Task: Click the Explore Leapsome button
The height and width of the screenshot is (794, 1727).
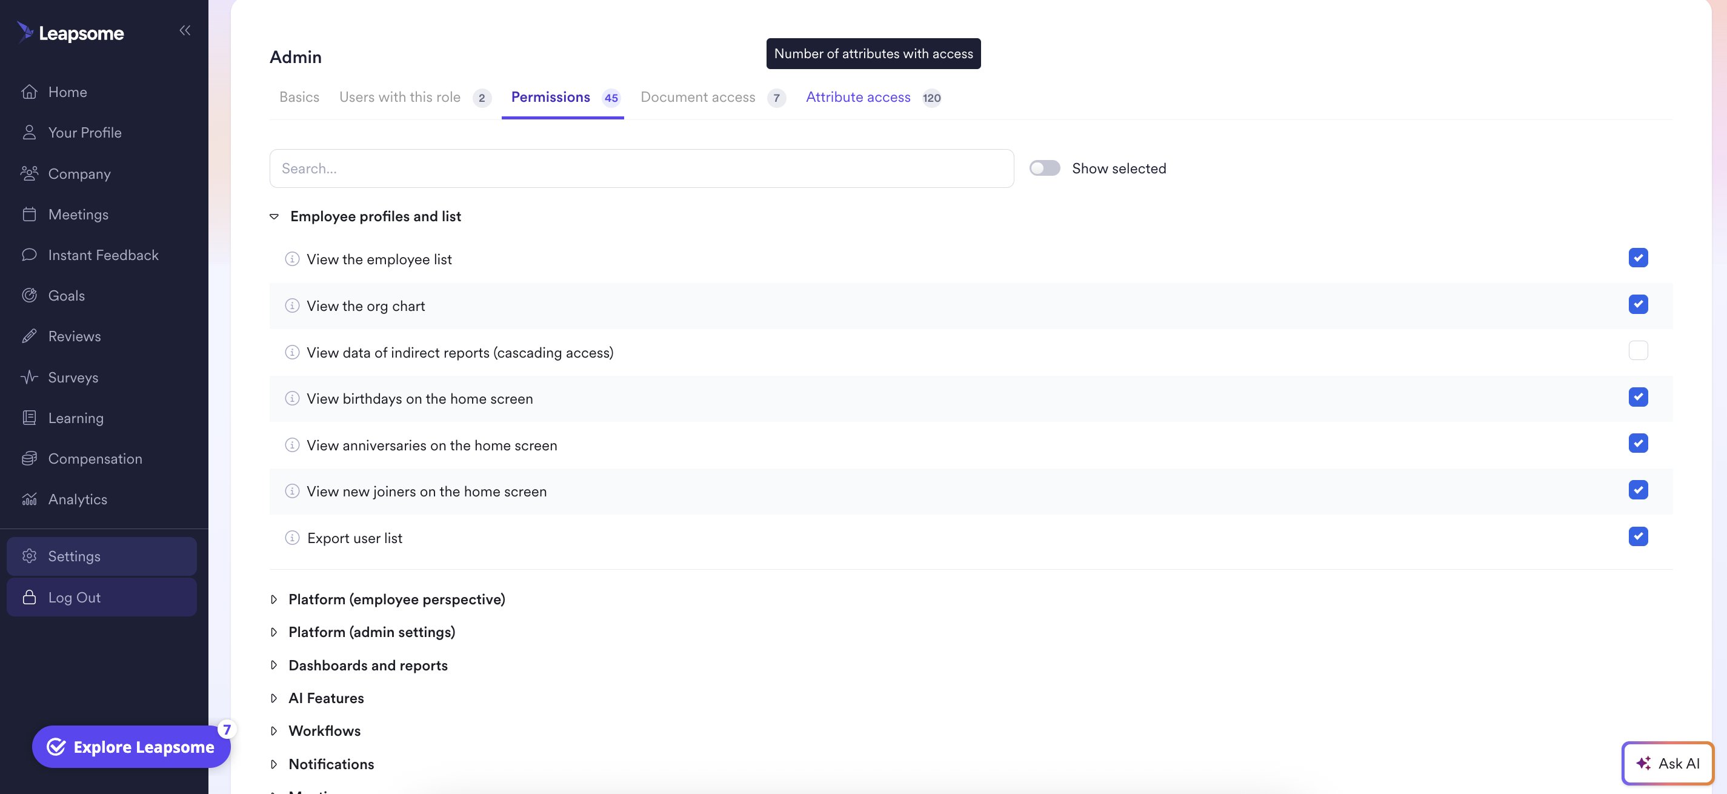Action: 131,747
